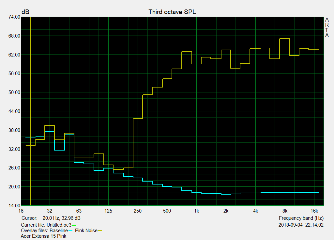Image resolution: width=334 pixels, height=240 pixels.
Task: Click the timestamp 2018-09-04 22:14:02
Action: [x=301, y=225]
